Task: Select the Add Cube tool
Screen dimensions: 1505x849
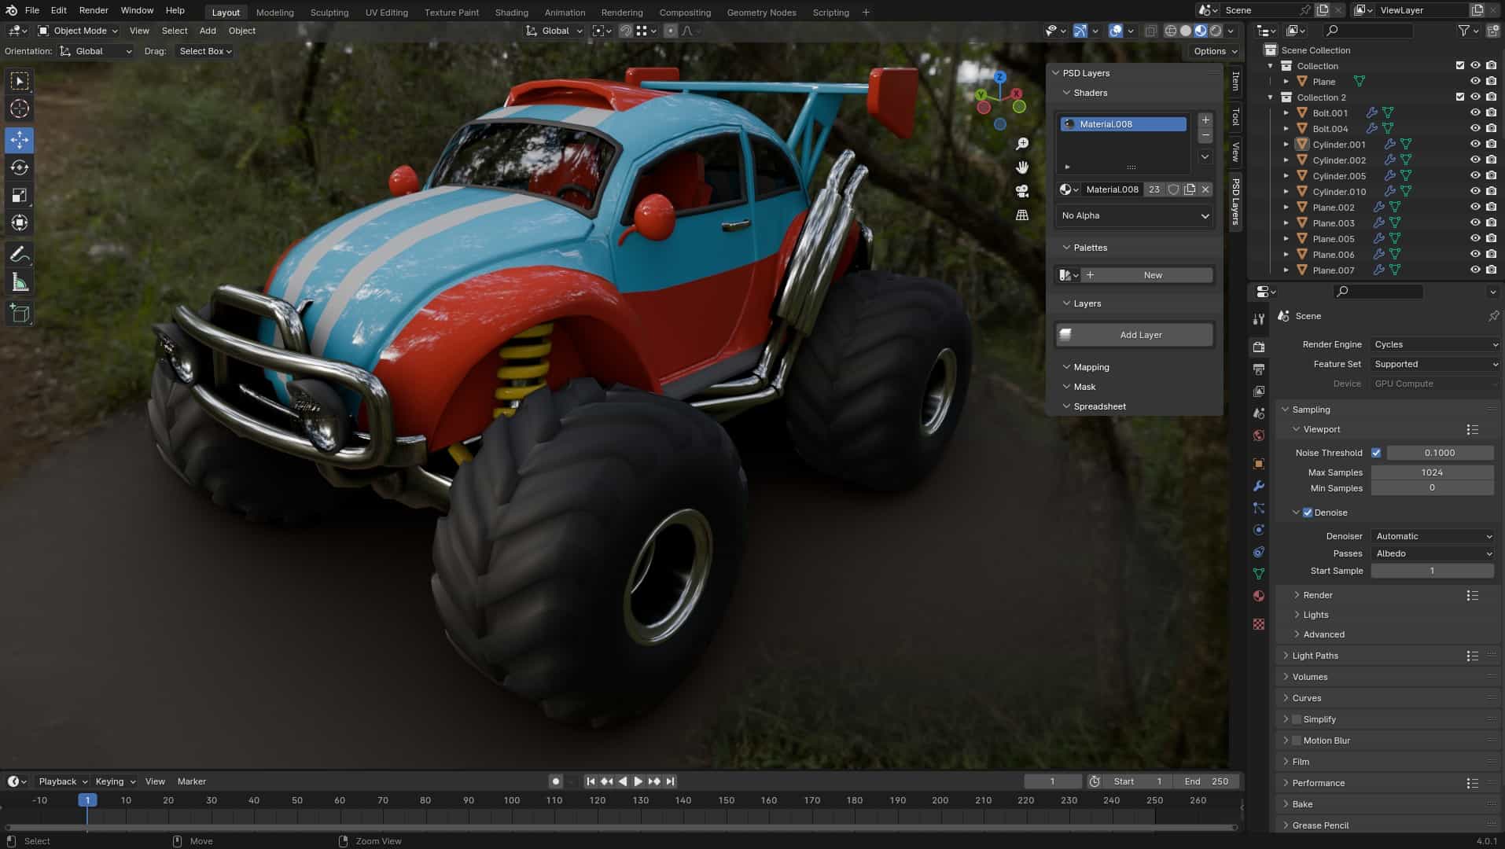Action: click(20, 314)
